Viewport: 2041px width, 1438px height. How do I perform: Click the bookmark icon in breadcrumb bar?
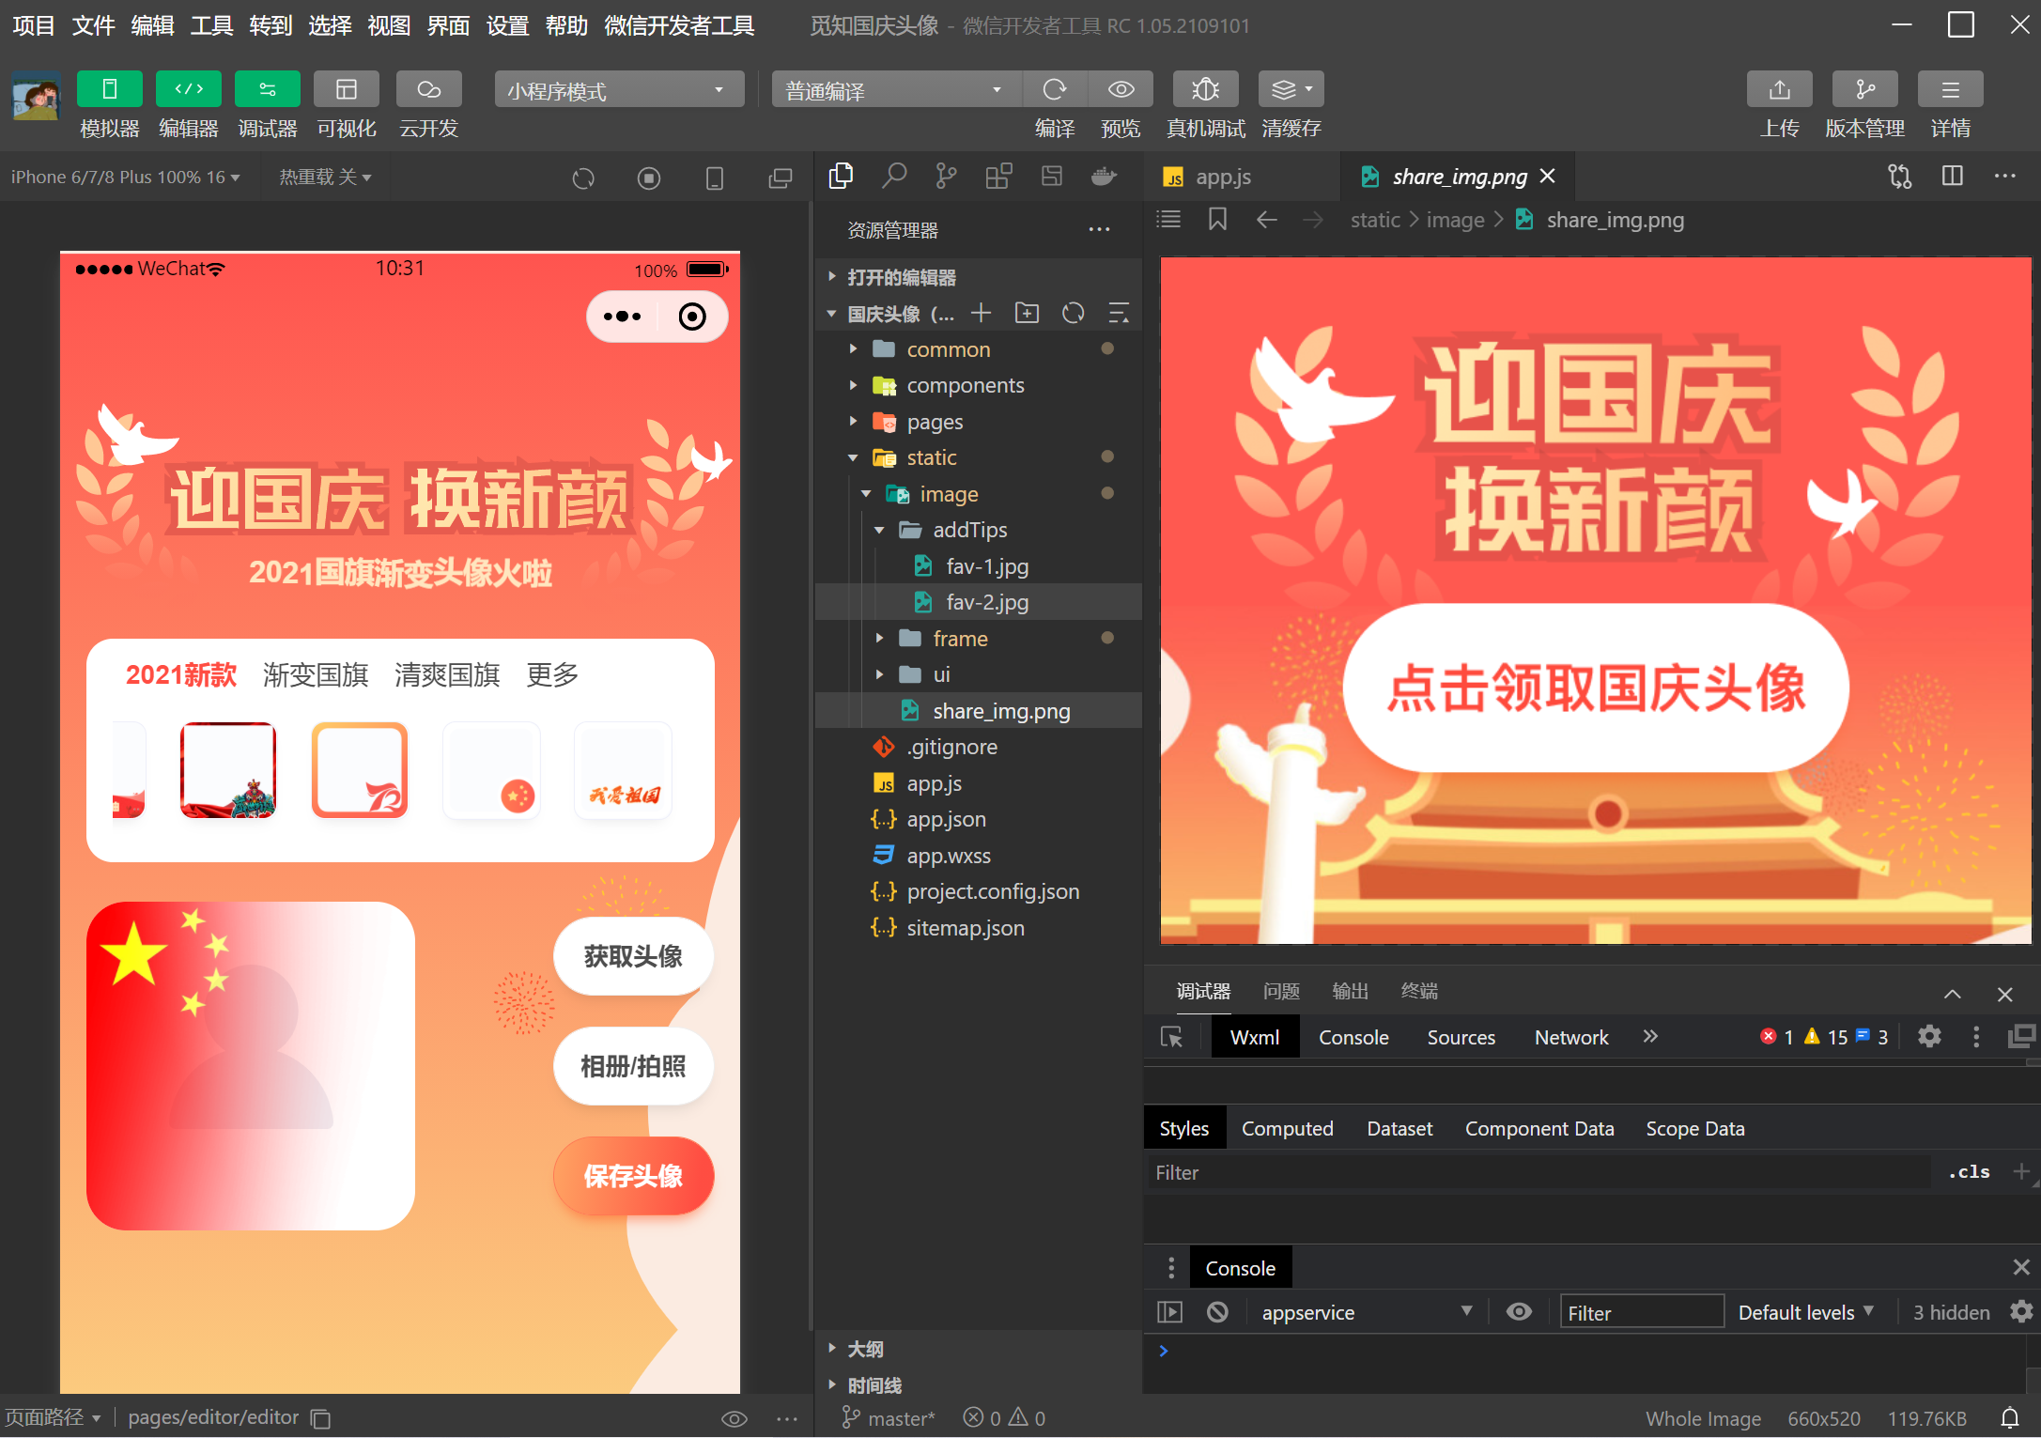click(1218, 220)
